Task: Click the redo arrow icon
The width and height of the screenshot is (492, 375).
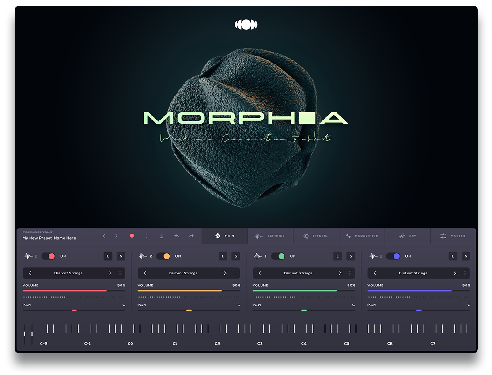Action: 191,236
